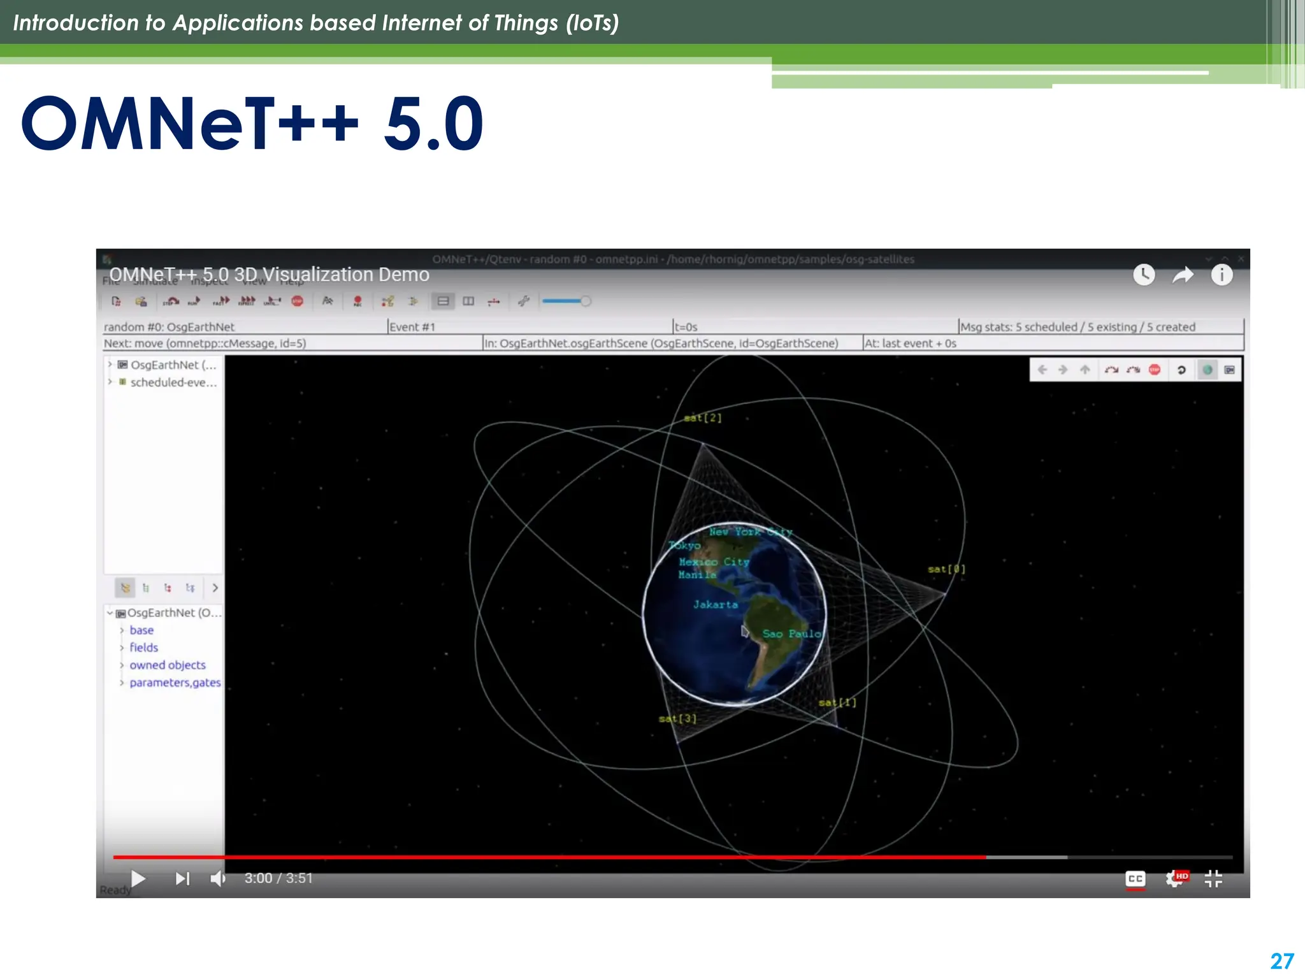Click the 'Event #1' status field
Image resolution: width=1305 pixels, height=979 pixels.
point(530,327)
